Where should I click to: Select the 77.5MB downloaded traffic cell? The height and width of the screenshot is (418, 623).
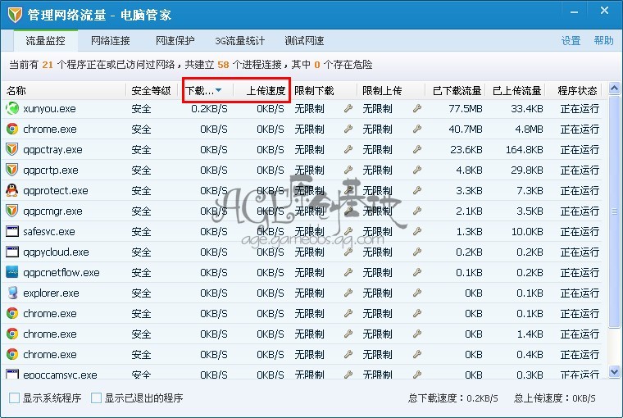point(466,108)
